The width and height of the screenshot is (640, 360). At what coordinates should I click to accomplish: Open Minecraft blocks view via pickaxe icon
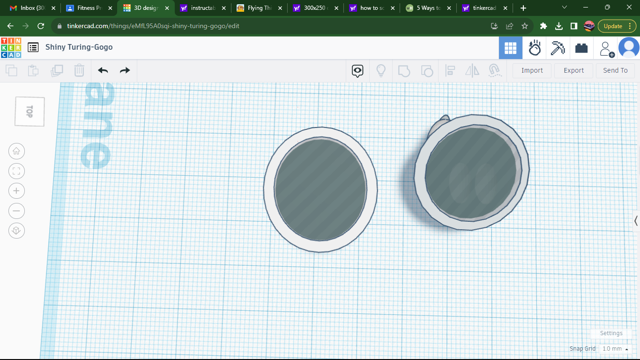pos(558,47)
